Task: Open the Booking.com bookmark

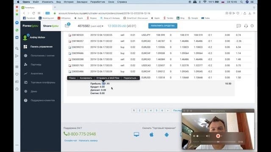Action: point(46,18)
